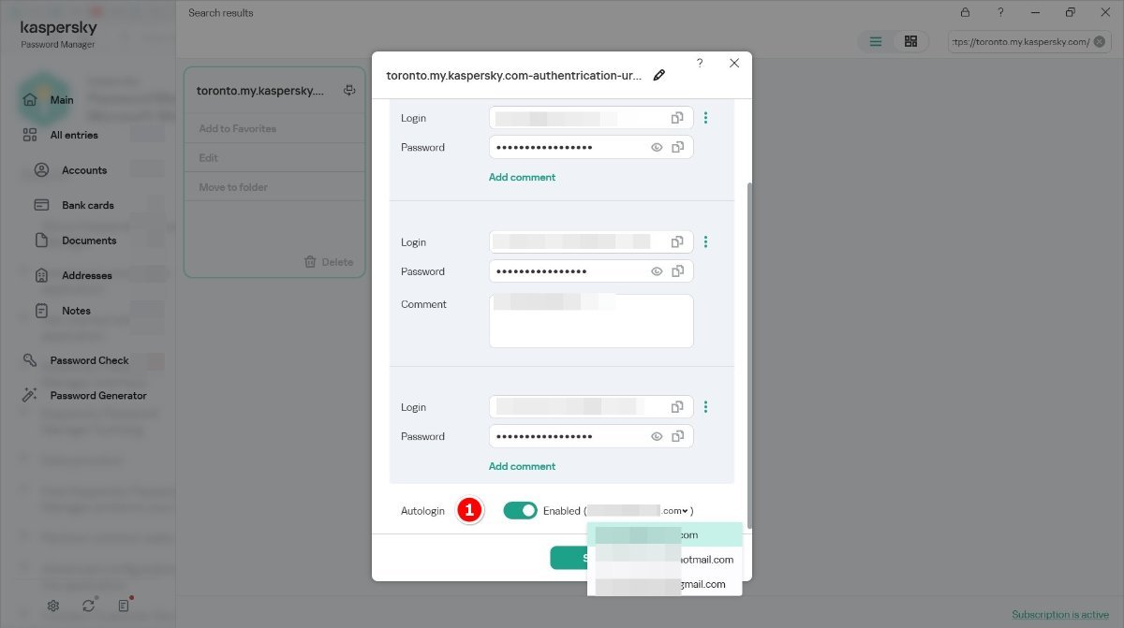Switch to list view
Screen dimensions: 1124x628
(876, 41)
